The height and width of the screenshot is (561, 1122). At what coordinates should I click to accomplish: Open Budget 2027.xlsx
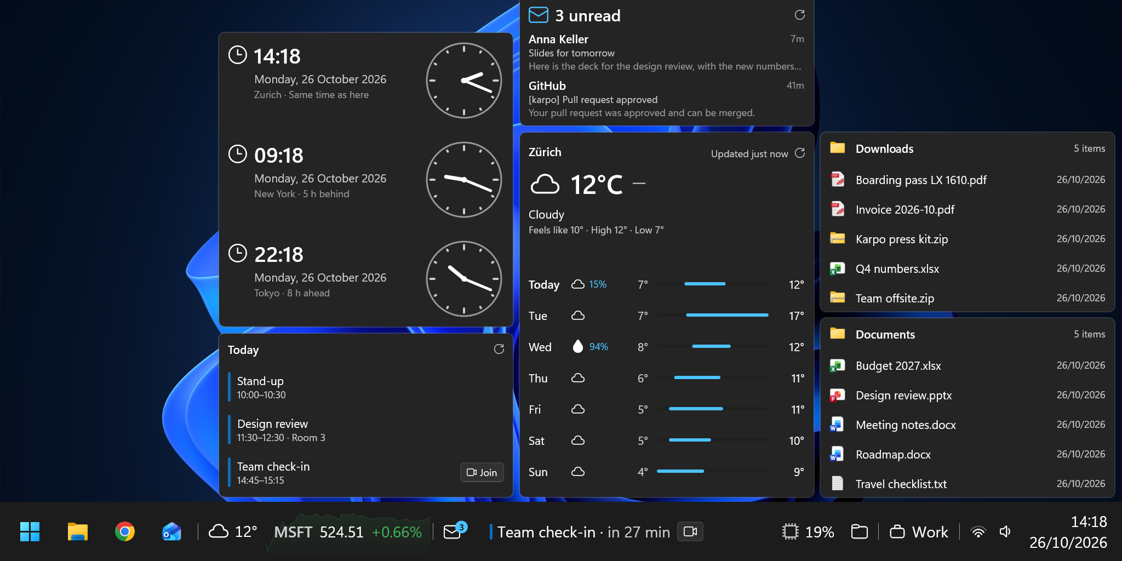967,365
